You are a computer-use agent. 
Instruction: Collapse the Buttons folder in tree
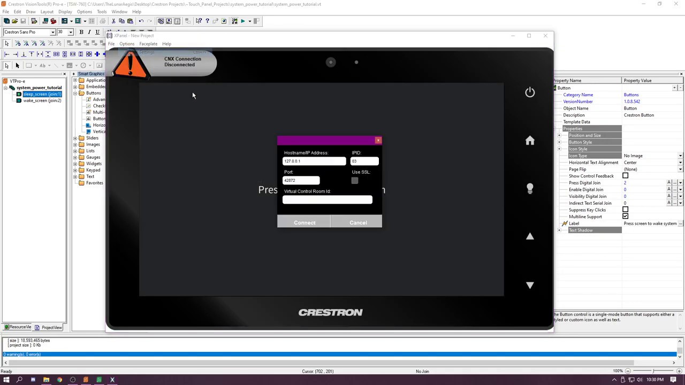coord(75,93)
